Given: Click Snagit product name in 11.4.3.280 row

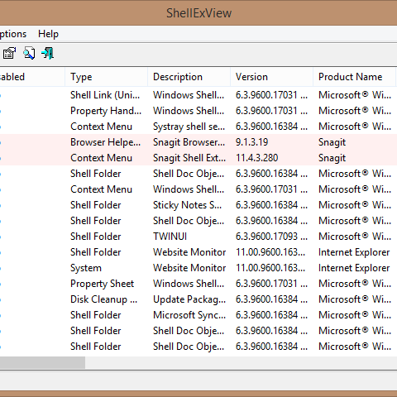Looking at the screenshot, I should (332, 158).
